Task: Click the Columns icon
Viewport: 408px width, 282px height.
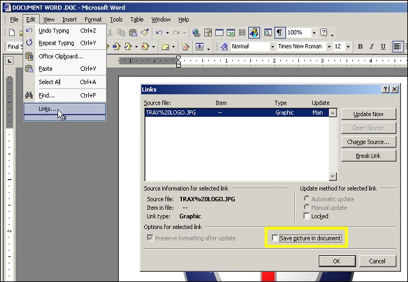Action: 242,33
